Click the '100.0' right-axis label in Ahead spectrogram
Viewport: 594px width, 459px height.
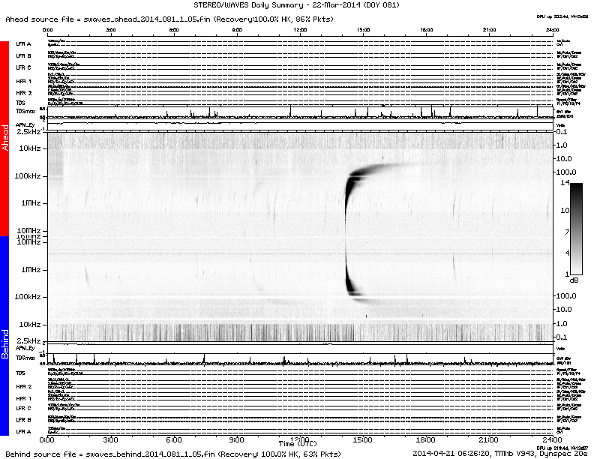pyautogui.click(x=566, y=172)
